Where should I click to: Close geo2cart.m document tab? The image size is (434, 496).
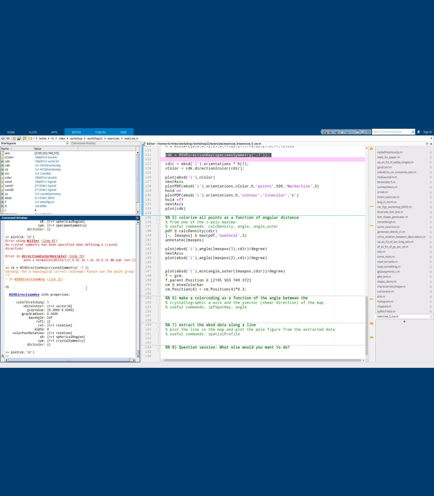(431, 168)
